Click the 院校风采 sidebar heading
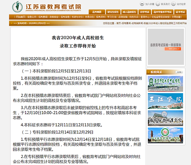 pos(156,72)
